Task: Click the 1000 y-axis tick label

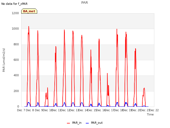Action: (15, 29)
